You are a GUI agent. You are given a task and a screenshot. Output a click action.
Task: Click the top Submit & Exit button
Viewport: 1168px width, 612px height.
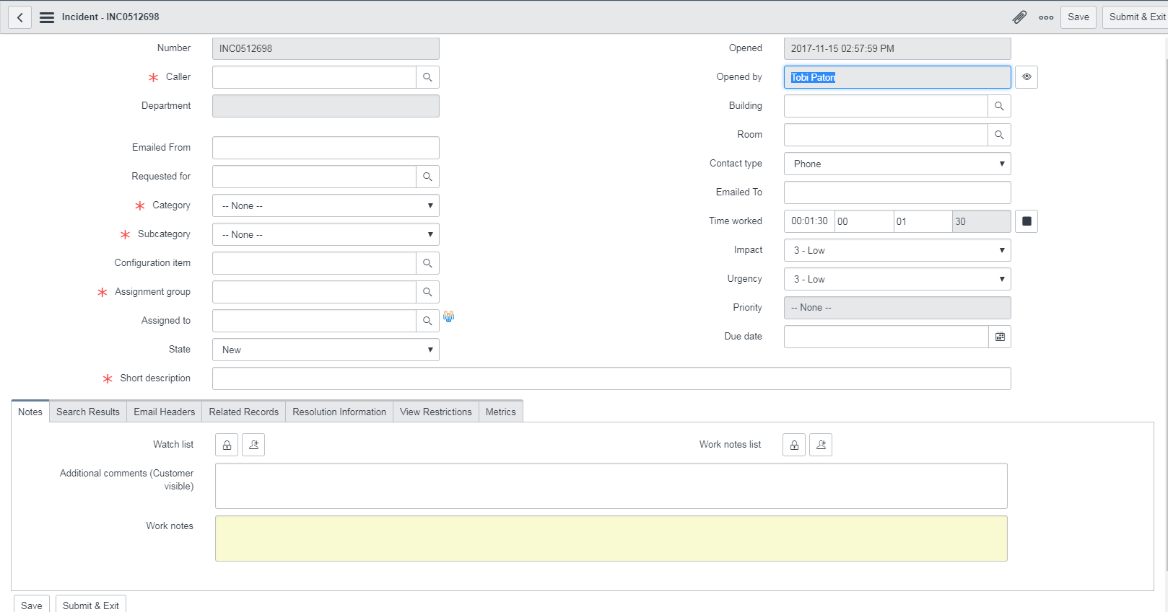pyautogui.click(x=1136, y=17)
